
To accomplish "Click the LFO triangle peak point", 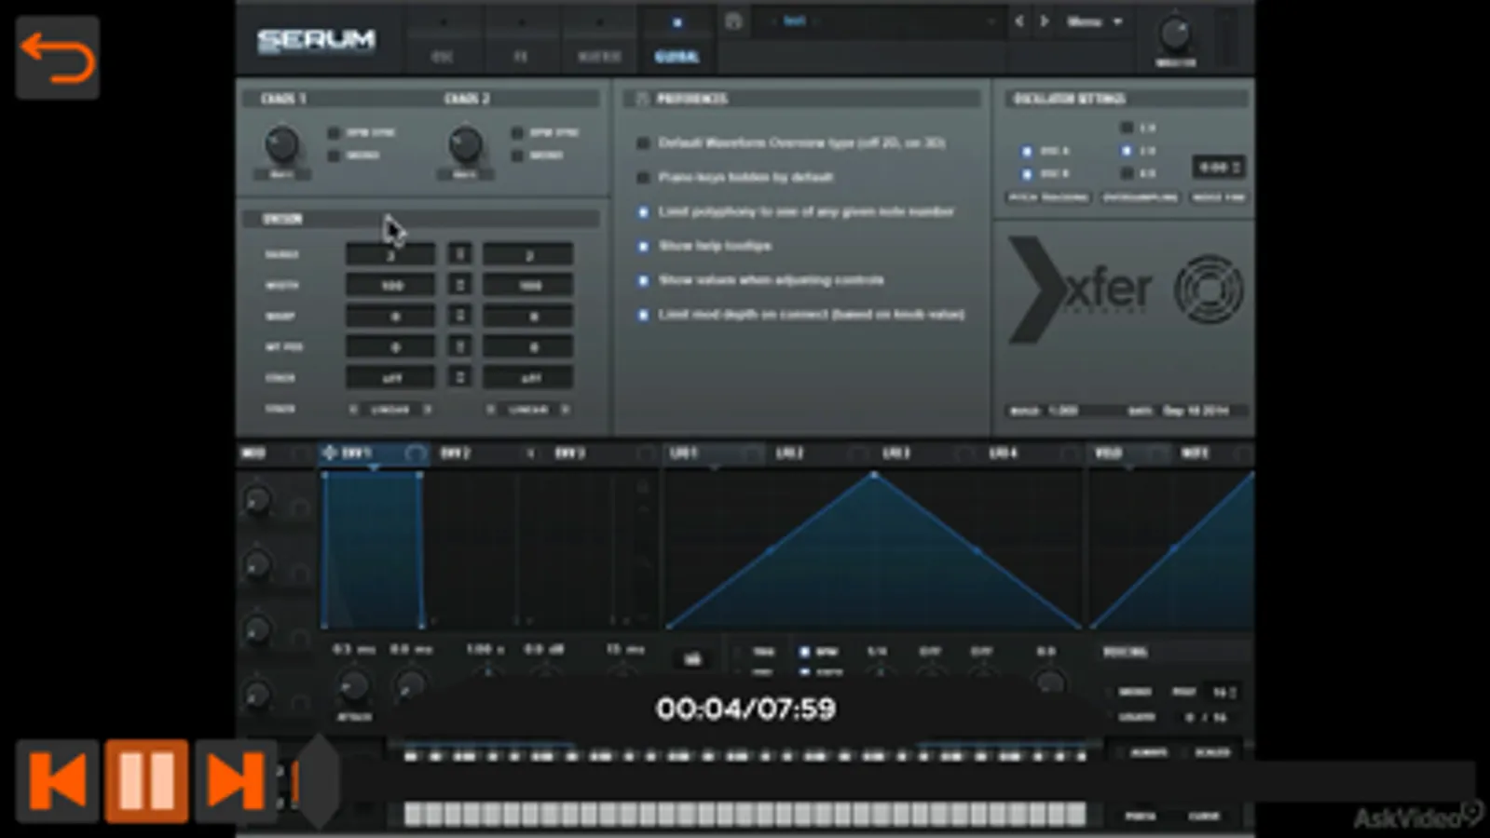I will coord(874,475).
